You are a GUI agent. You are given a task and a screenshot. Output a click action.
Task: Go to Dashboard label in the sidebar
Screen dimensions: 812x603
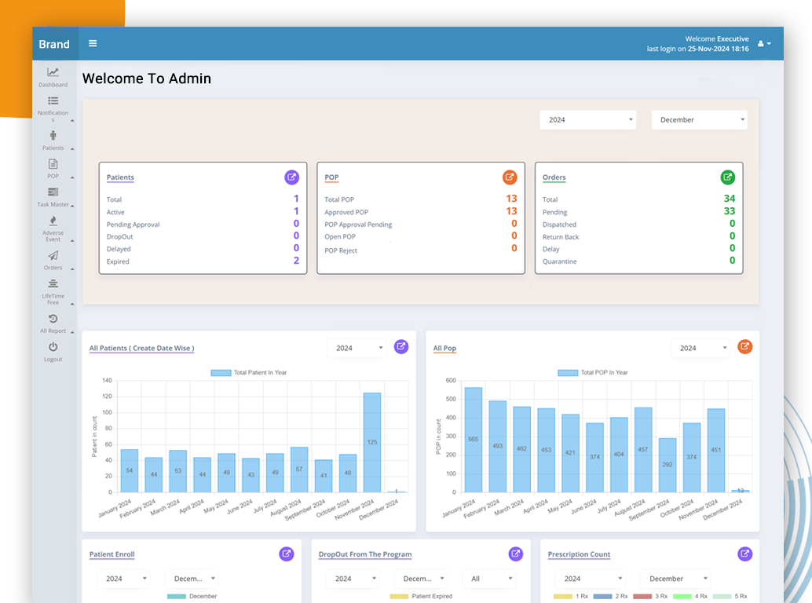click(x=53, y=85)
